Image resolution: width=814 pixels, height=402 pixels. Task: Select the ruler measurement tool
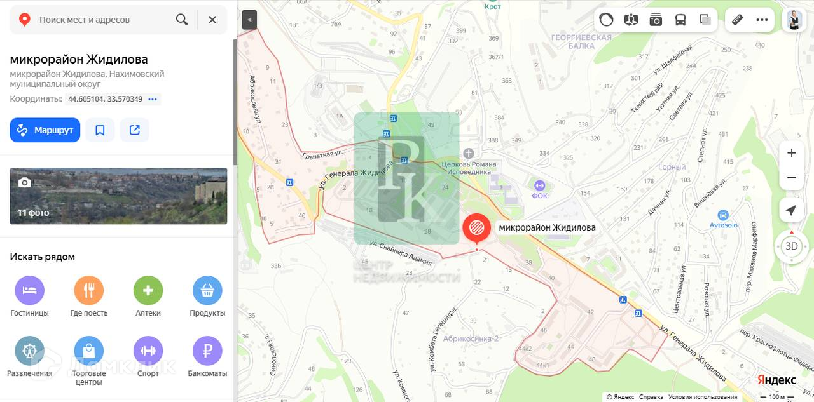[738, 20]
